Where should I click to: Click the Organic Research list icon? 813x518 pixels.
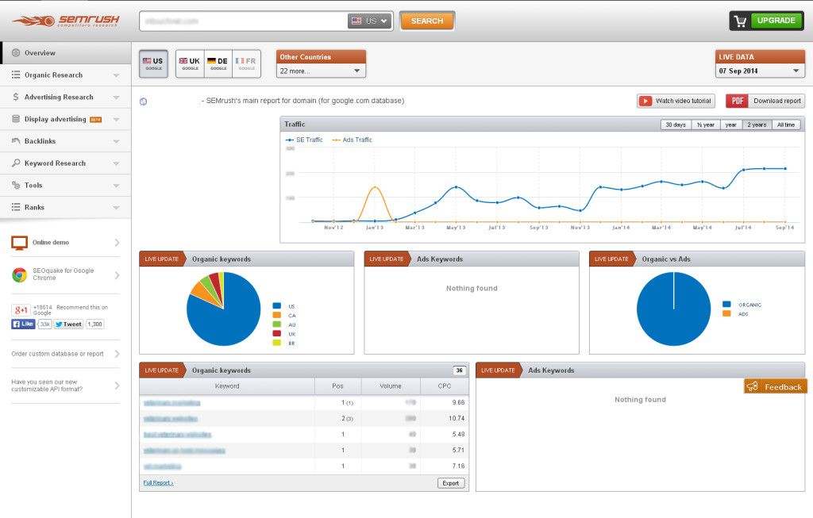[x=16, y=75]
